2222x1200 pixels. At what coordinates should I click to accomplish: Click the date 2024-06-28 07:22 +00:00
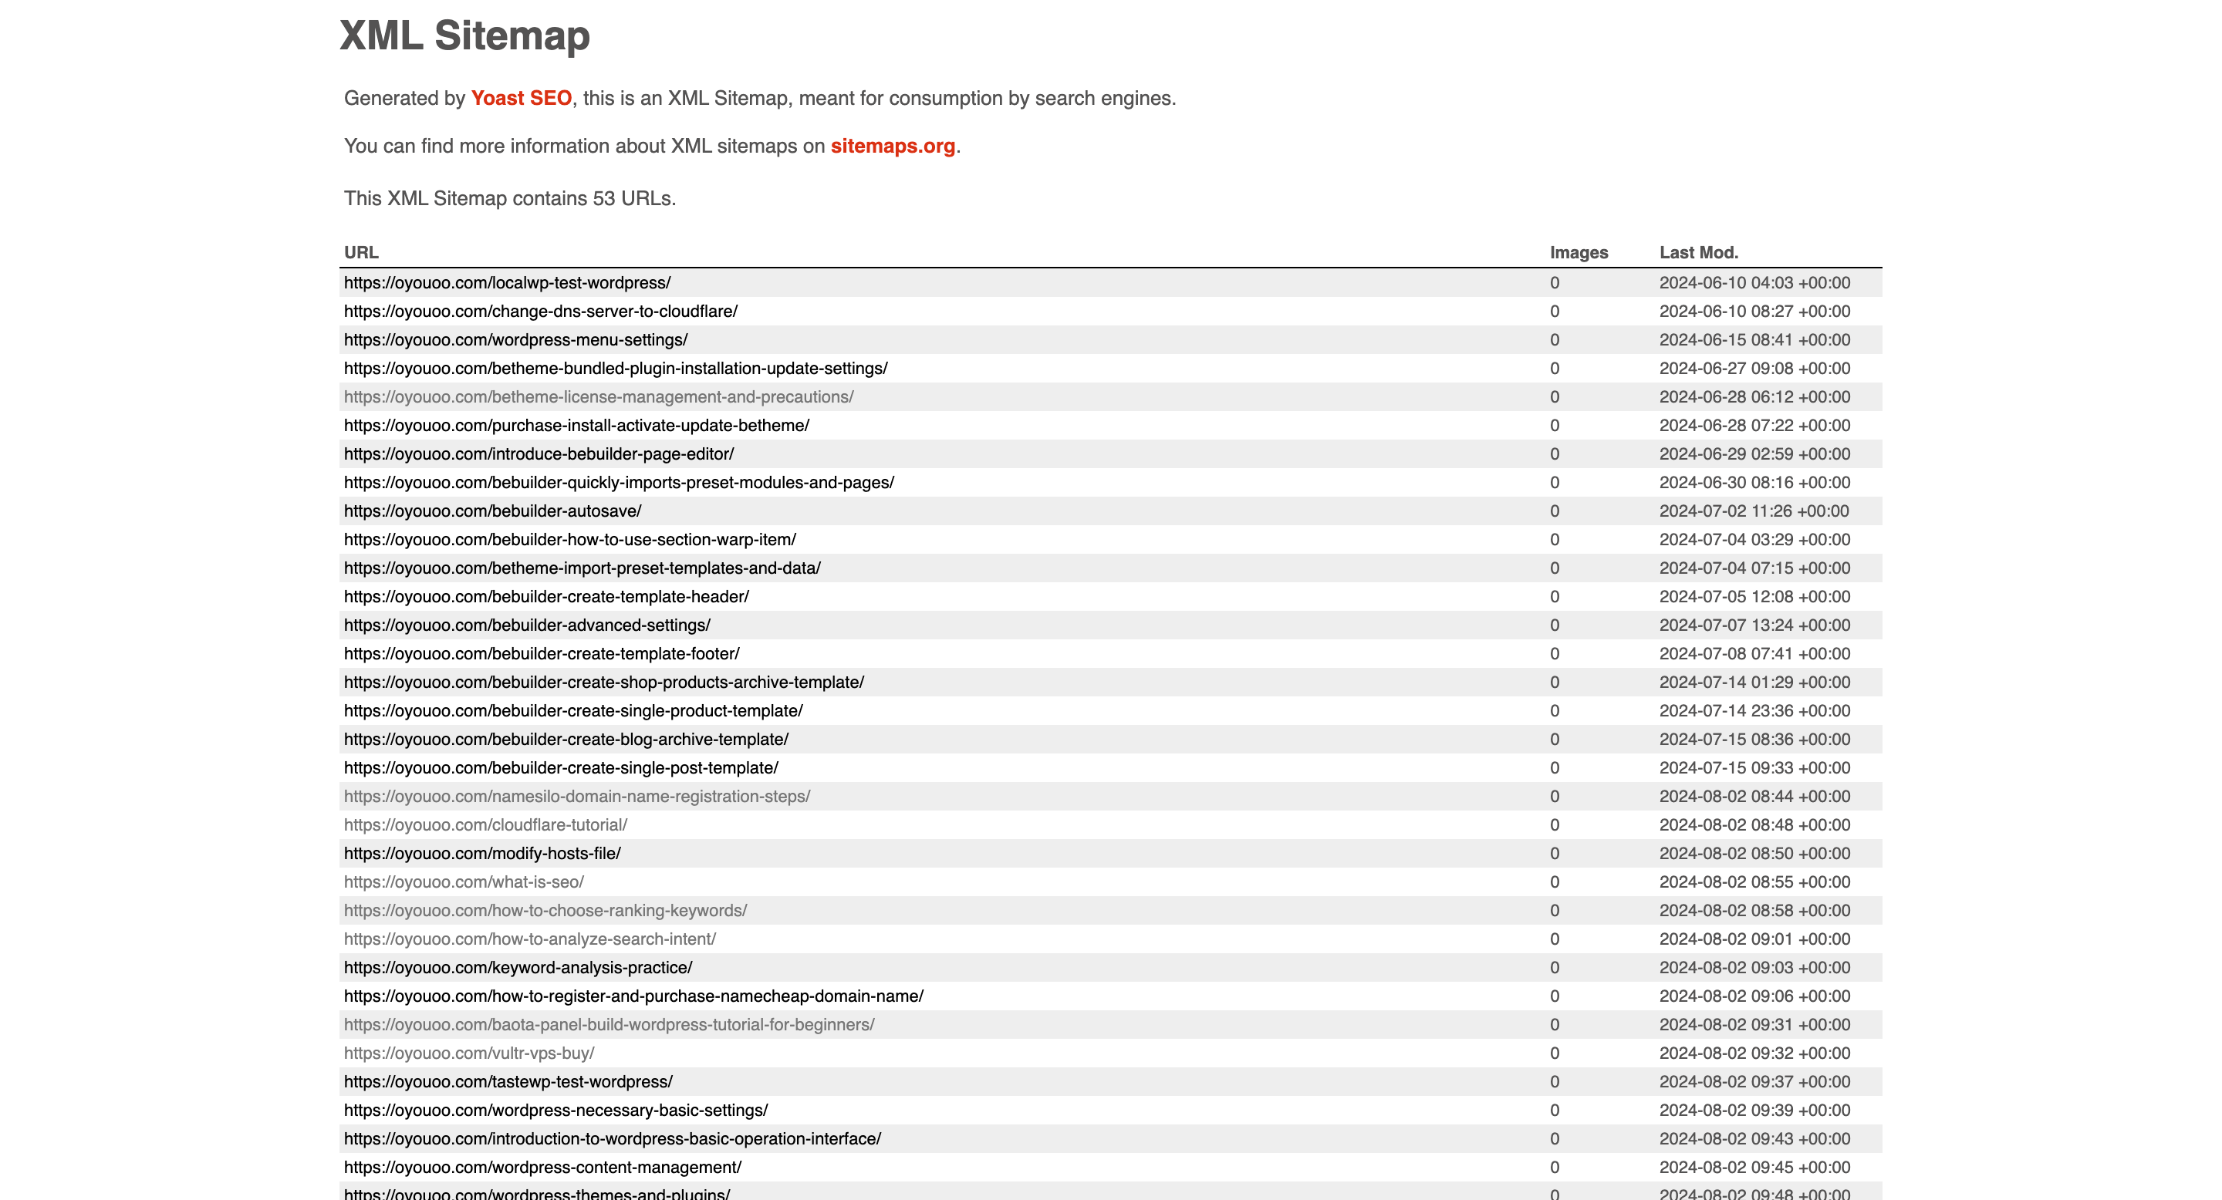pos(1754,425)
